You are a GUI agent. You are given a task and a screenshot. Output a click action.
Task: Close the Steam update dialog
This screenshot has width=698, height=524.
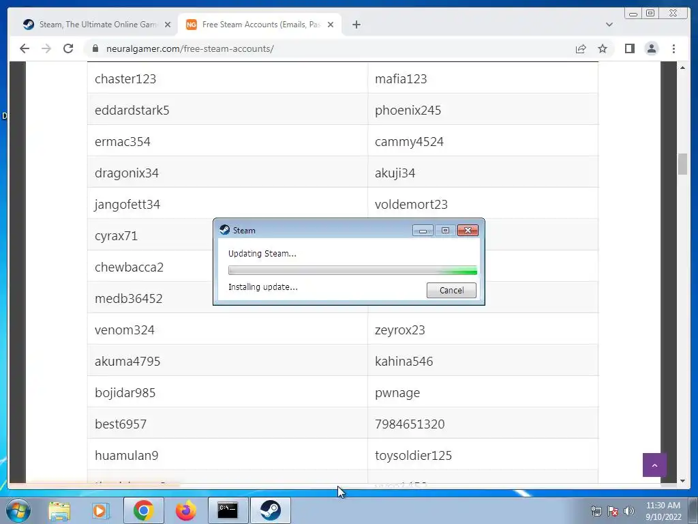pos(468,231)
